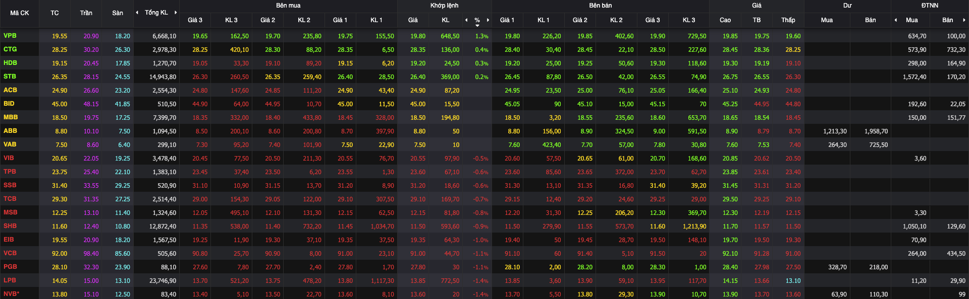Click the Khớp lệnh KL header
969x299 pixels.
pos(446,20)
